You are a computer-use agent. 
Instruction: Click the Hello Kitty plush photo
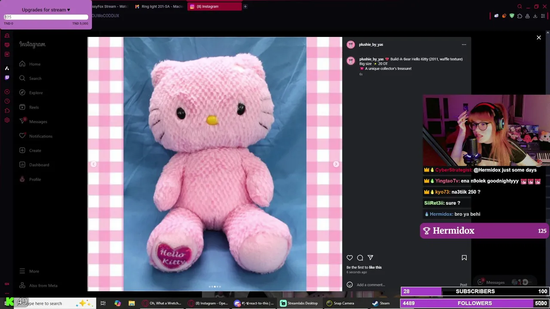pyautogui.click(x=215, y=164)
